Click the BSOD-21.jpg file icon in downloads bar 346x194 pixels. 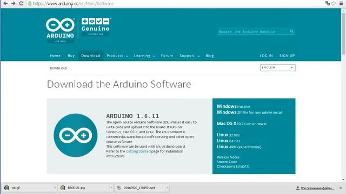point(63,188)
